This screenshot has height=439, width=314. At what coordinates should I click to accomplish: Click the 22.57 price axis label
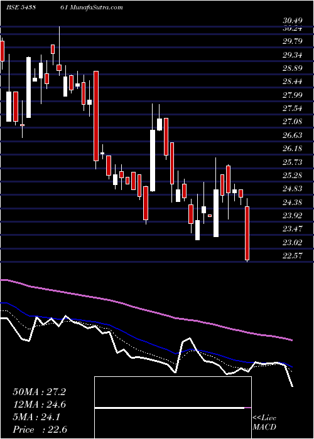pos(293,256)
